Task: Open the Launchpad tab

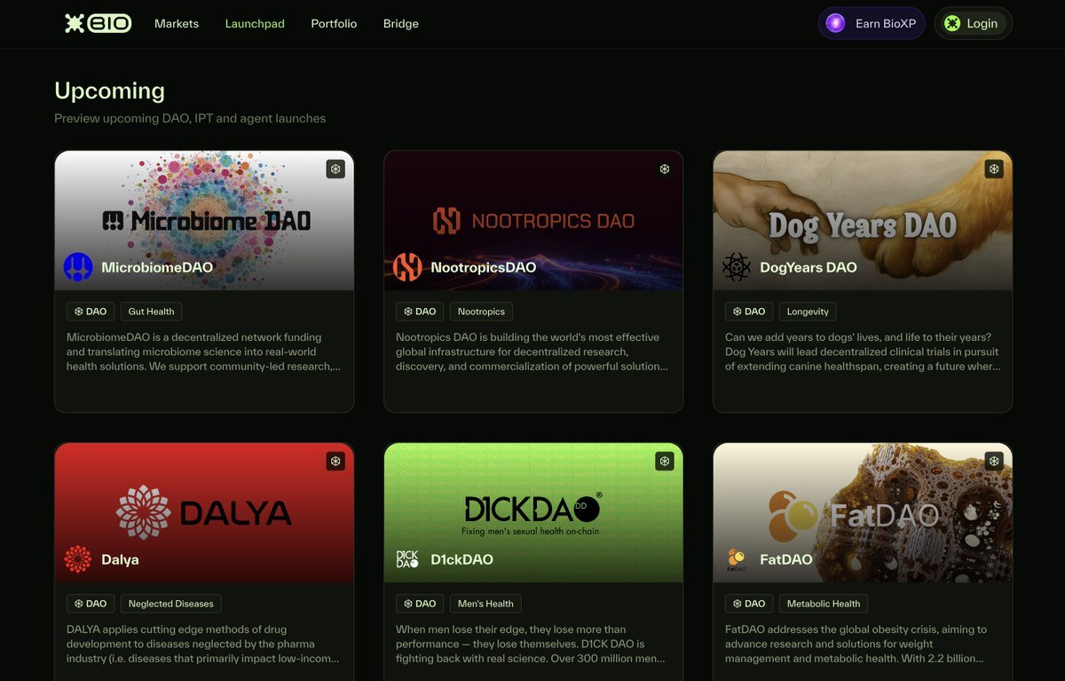Action: tap(255, 24)
